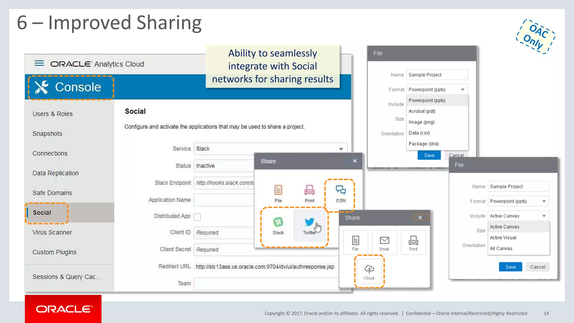
Task: Click the Slack Endpoint field
Action: (224, 183)
